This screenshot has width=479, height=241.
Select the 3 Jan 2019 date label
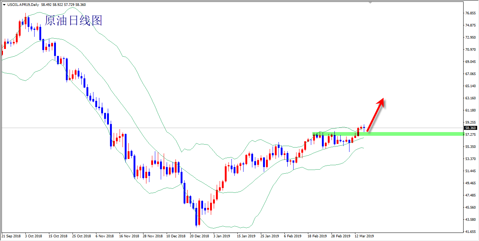[x=222, y=236]
